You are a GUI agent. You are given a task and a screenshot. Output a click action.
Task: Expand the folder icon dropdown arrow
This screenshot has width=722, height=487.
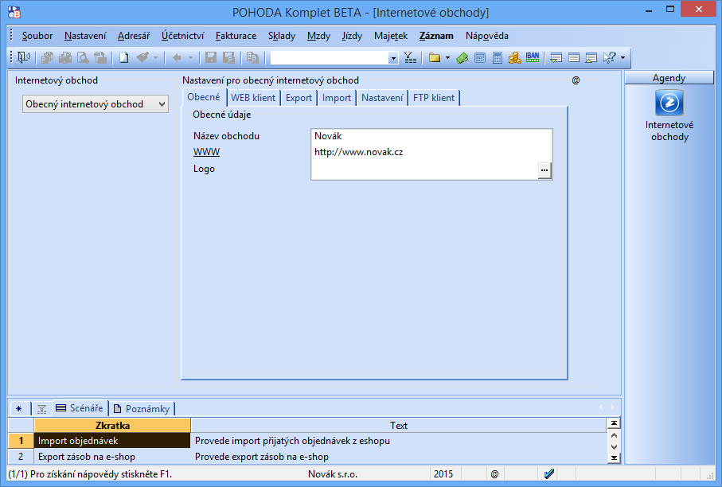click(x=447, y=58)
